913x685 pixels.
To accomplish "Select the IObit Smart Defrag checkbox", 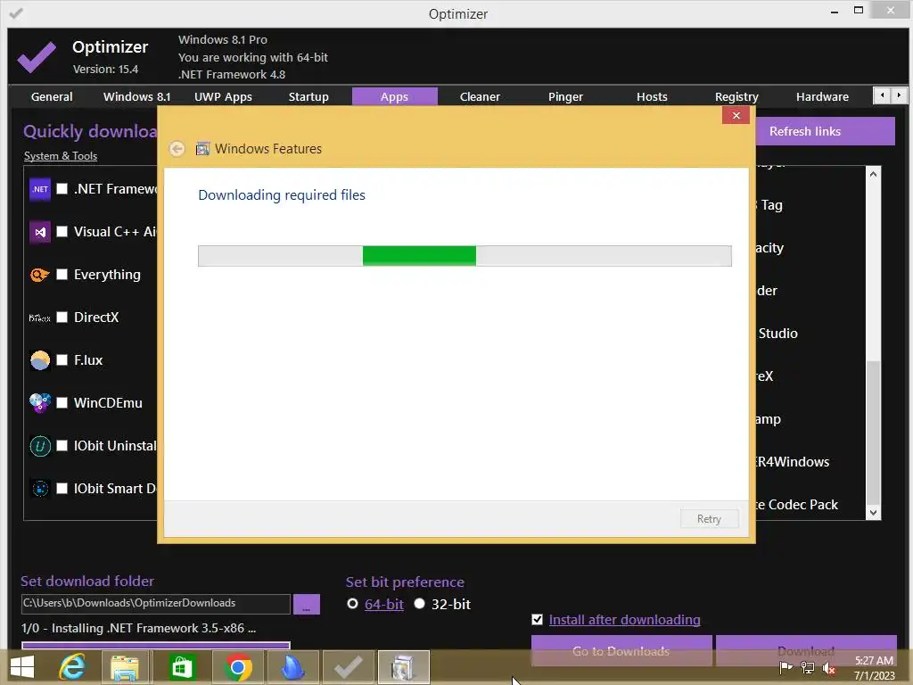I will point(62,489).
